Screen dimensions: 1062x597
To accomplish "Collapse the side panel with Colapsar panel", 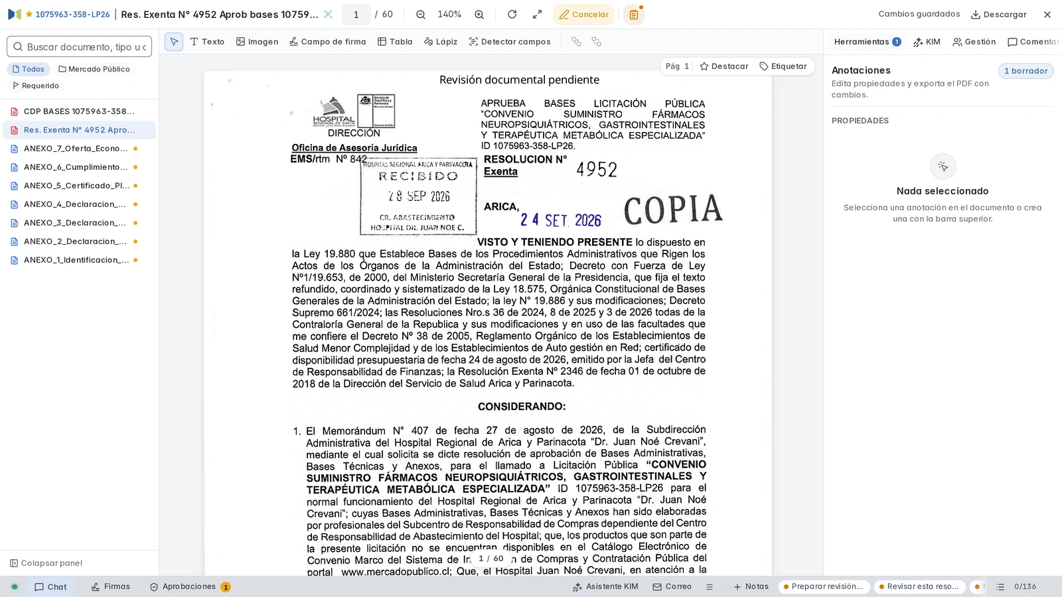I will 46,563.
